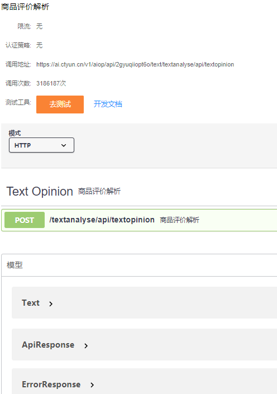Click the dropdown arrow in HTTP selector
The height and width of the screenshot is (394, 277).
[64, 145]
